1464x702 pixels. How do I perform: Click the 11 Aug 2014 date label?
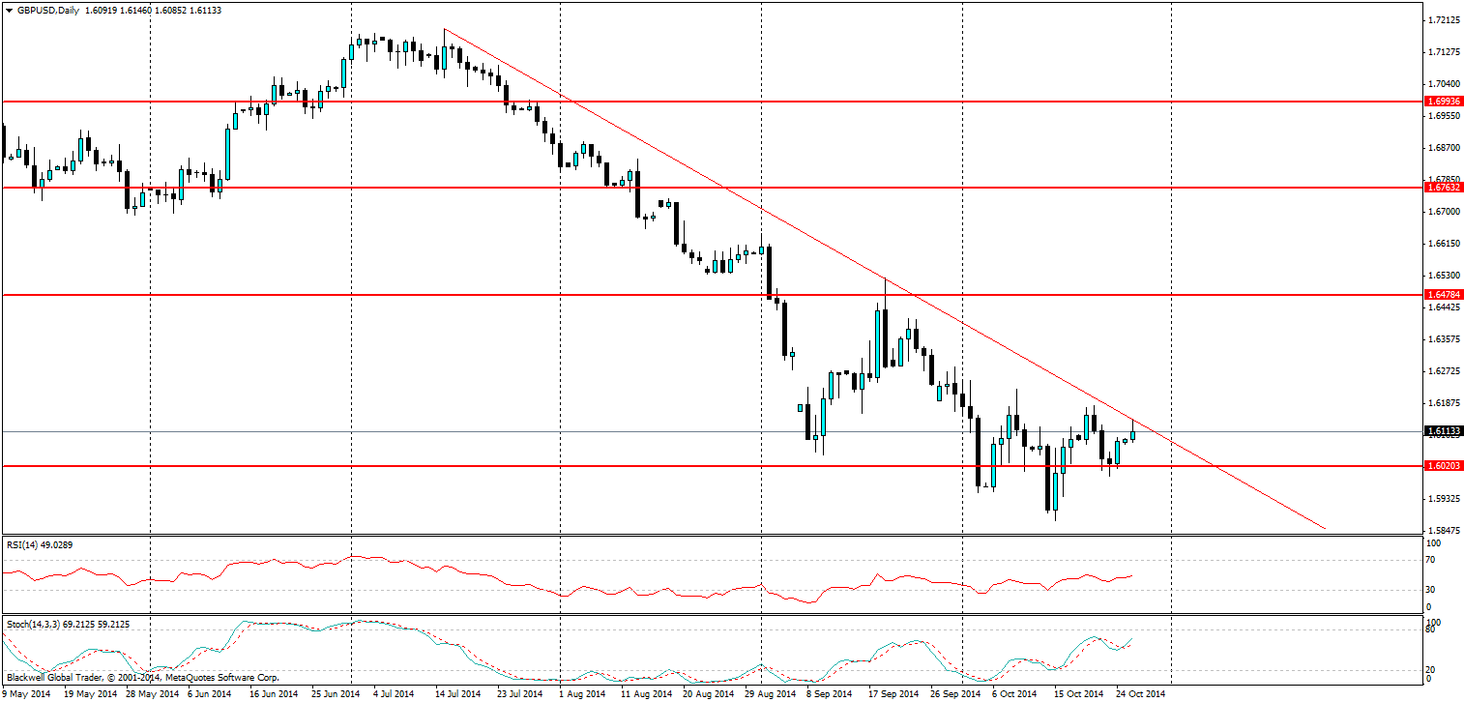pyautogui.click(x=645, y=693)
